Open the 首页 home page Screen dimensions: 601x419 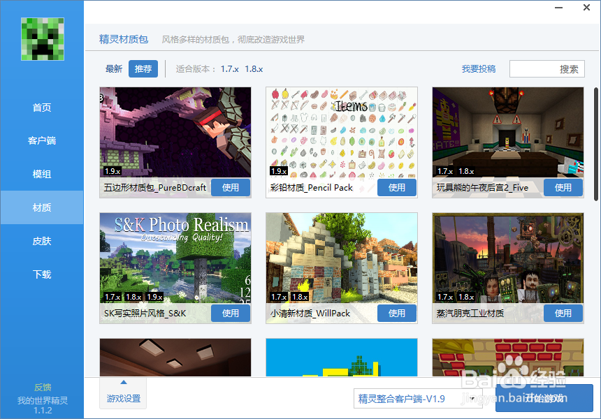coord(42,108)
